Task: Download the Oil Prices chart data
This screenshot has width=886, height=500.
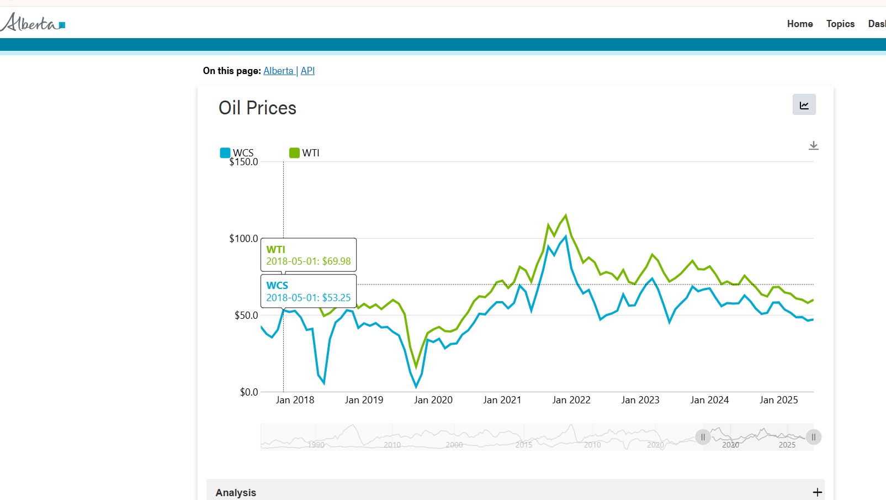Action: pos(813,146)
